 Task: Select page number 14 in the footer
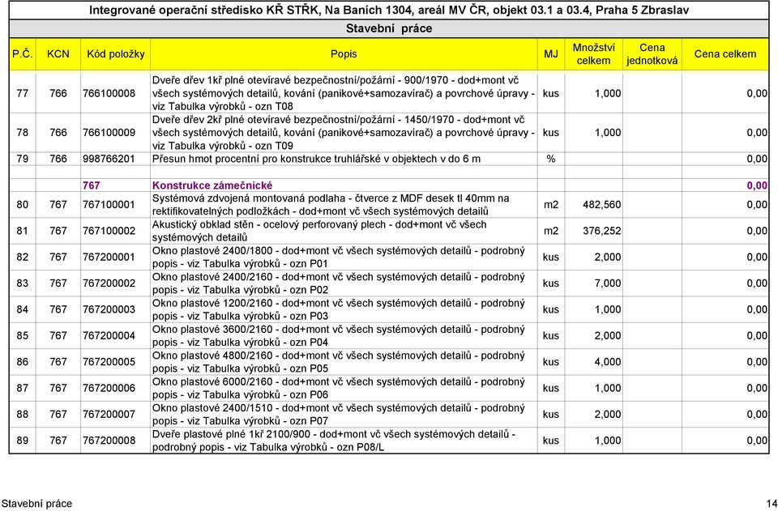pyautogui.click(x=772, y=504)
